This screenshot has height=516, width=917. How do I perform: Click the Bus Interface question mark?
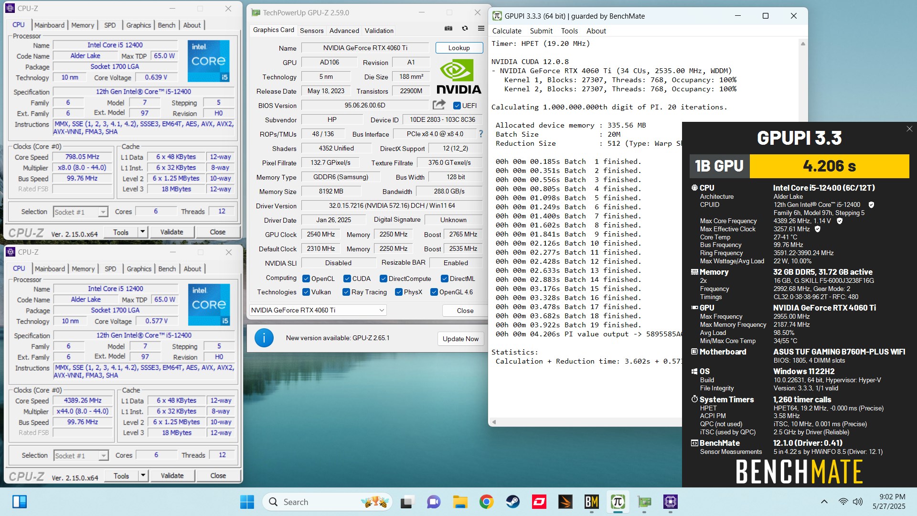[481, 134]
